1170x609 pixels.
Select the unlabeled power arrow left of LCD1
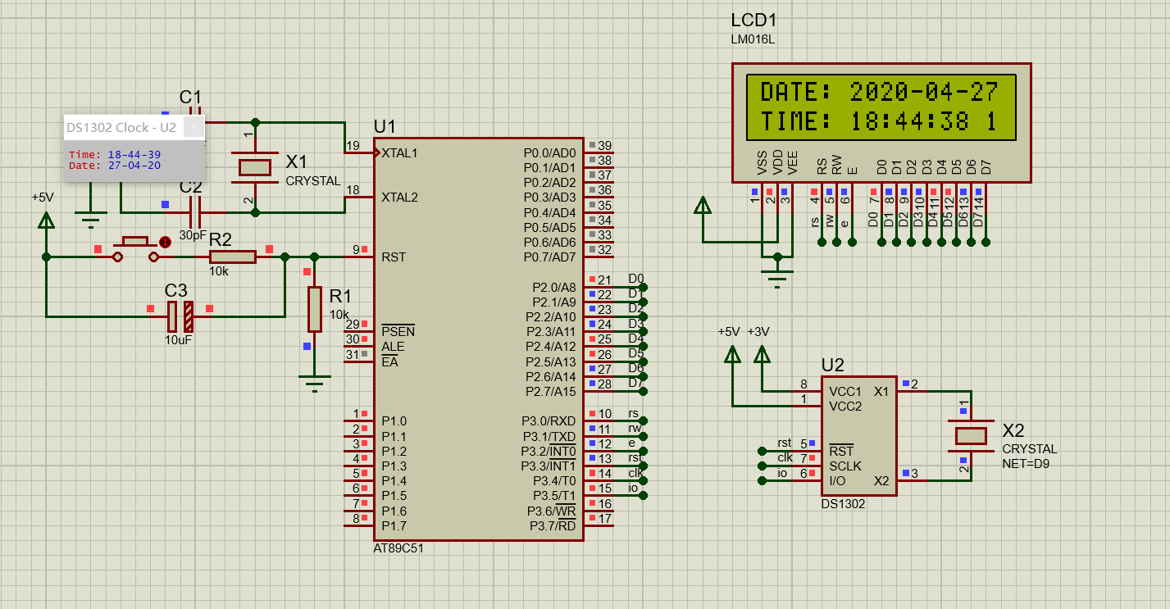(x=703, y=205)
